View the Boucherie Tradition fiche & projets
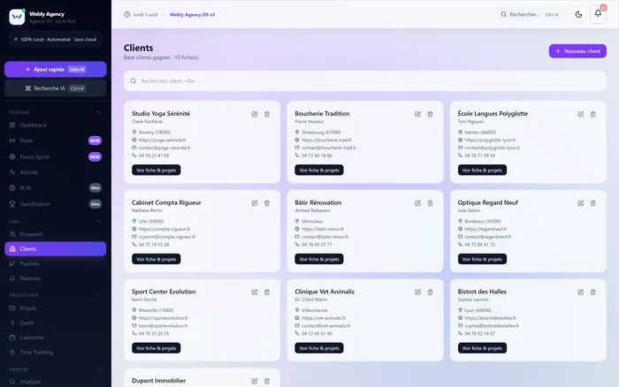Viewport: 619px width, 387px height. 319,170
